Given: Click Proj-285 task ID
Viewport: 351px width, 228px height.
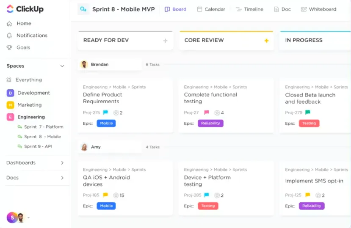Looking at the screenshot, I should click(x=193, y=195).
